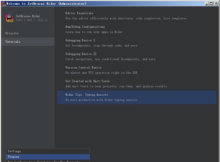Open Version Control Basics tutorial
This screenshot has height=162, width=220.
(x=137, y=70)
